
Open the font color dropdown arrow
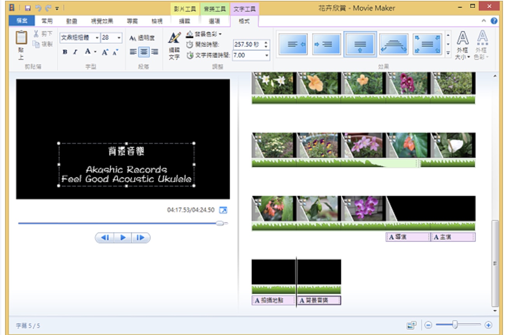coord(95,52)
